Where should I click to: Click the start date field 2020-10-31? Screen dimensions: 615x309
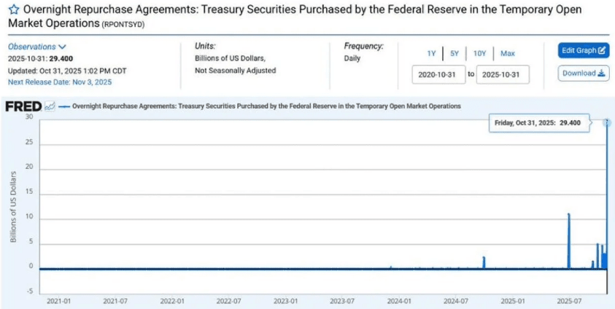click(x=438, y=74)
